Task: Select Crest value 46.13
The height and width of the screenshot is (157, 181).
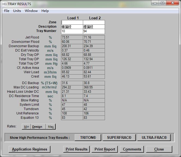Action: click(72, 77)
